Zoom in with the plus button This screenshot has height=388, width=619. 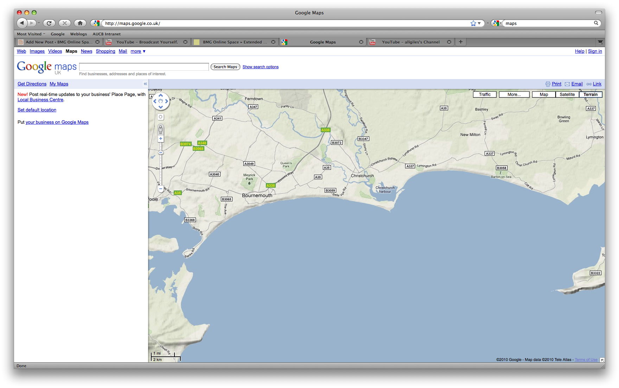coord(161,139)
